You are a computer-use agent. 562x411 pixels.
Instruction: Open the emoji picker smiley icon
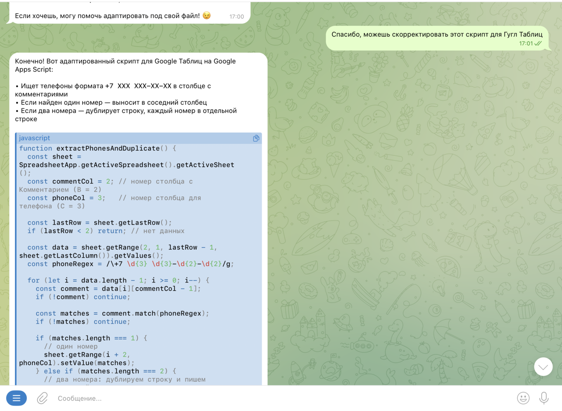pos(523,398)
